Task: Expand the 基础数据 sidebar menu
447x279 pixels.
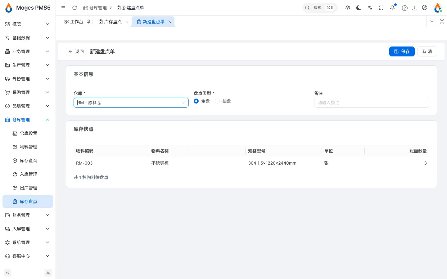Action: pos(27,38)
